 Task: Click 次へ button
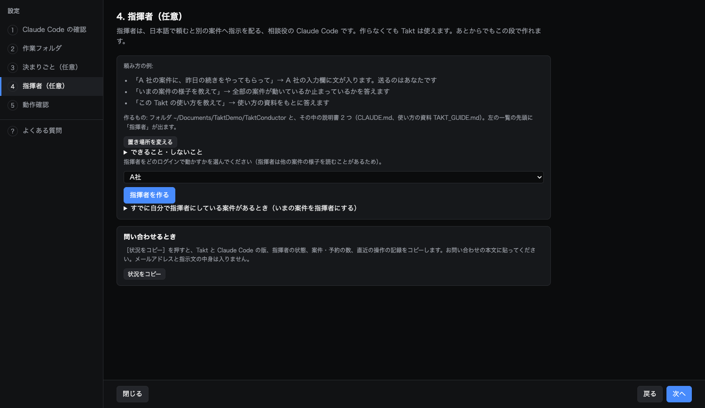click(x=679, y=394)
